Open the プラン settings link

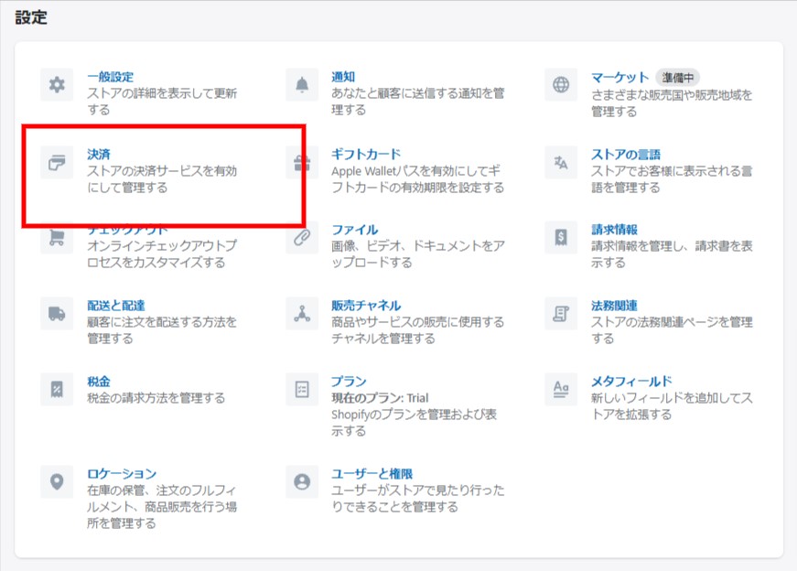(x=349, y=382)
